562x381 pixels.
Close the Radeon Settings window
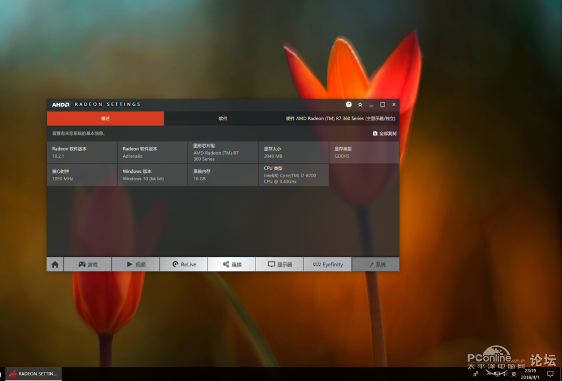(x=394, y=104)
